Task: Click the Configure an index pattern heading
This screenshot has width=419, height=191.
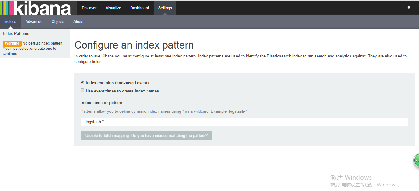Action: [x=134, y=45]
